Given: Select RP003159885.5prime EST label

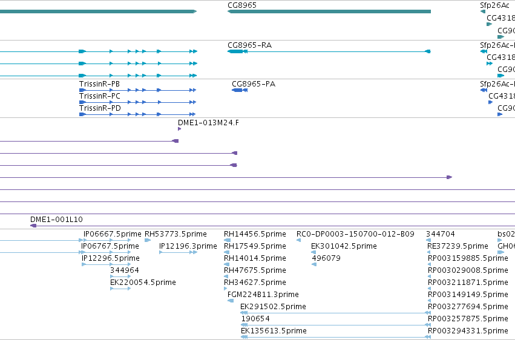Looking at the screenshot, I should point(468,258).
